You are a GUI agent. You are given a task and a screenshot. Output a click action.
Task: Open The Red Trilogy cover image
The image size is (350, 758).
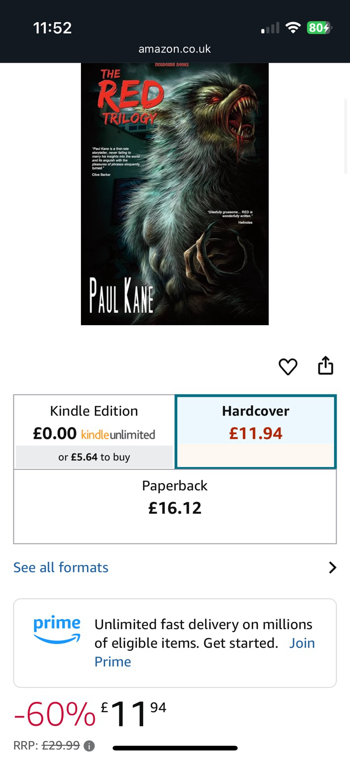pyautogui.click(x=175, y=194)
